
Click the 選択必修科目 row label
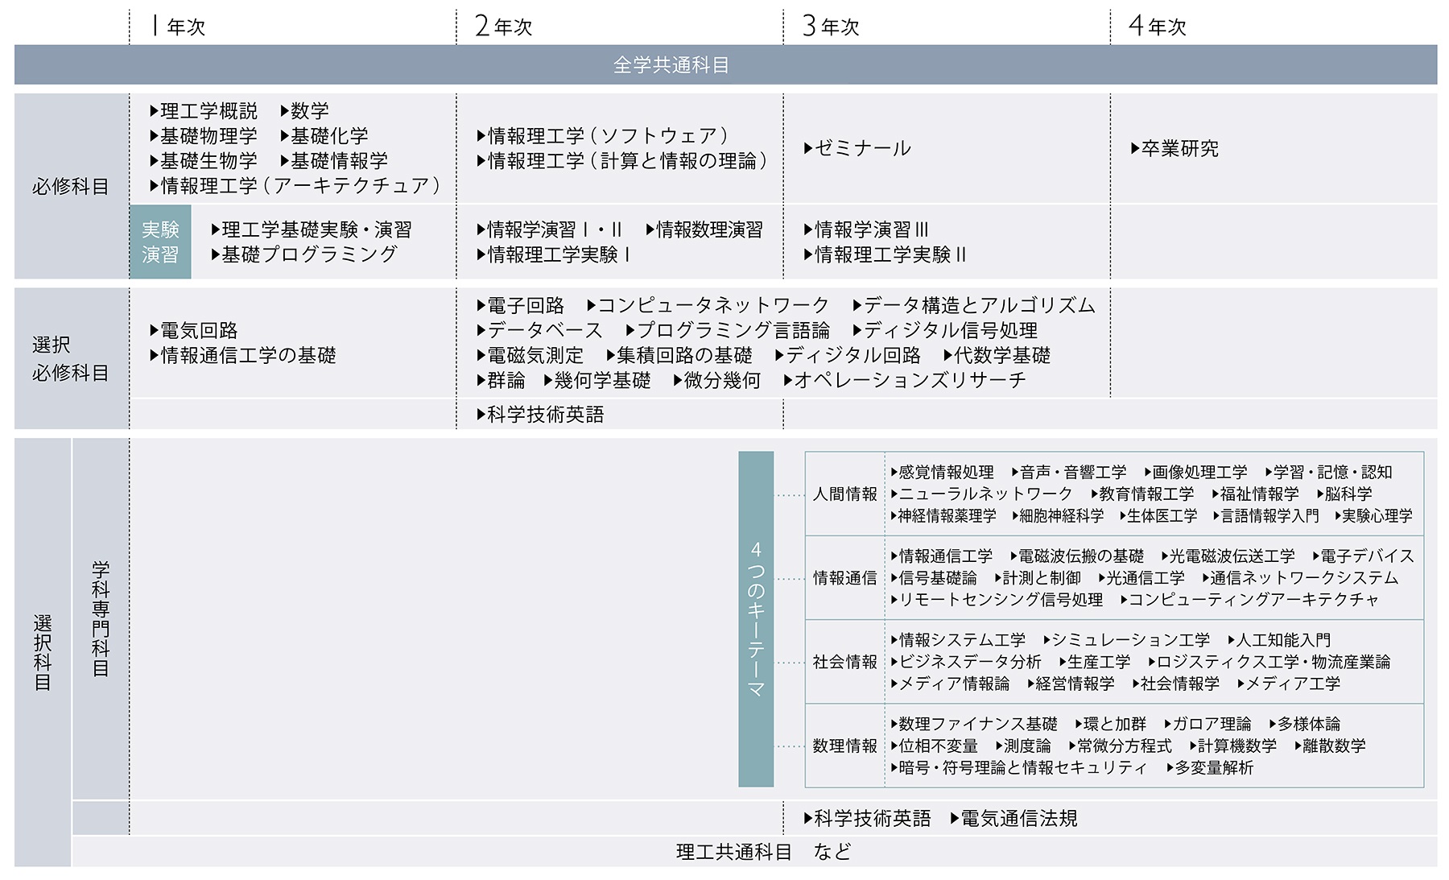tap(71, 359)
